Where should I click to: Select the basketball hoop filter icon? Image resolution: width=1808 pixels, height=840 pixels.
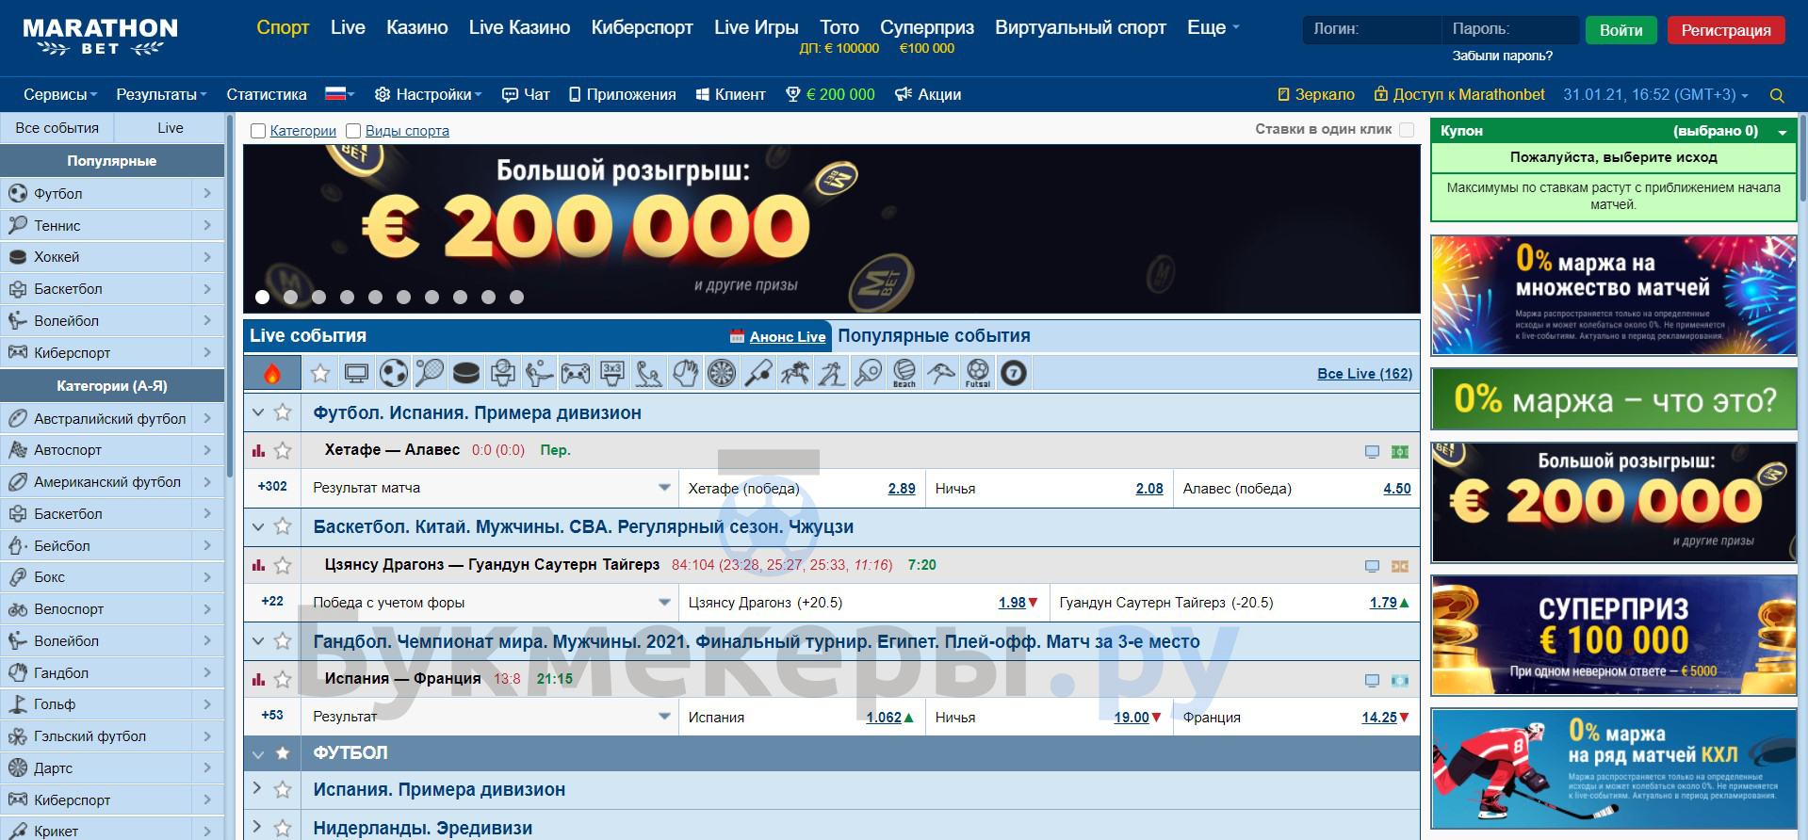point(503,374)
